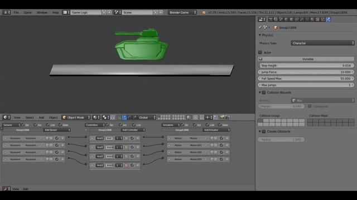
Task: Click the screen layout browse icon
Action: pos(66,12)
